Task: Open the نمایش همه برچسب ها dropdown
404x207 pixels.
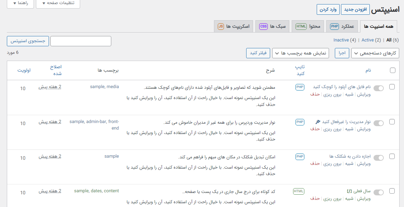Action: click(x=300, y=53)
